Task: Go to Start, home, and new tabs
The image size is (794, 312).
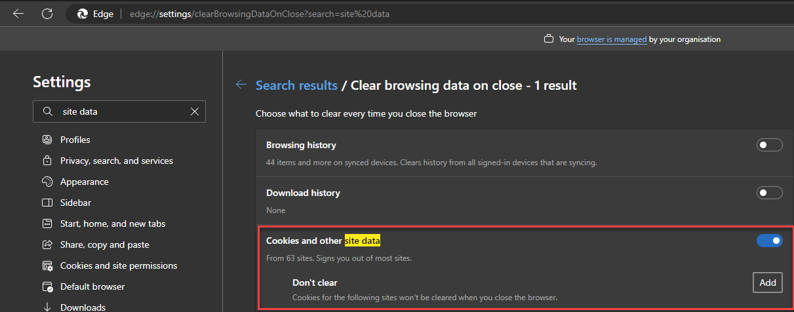Action: coord(113,224)
